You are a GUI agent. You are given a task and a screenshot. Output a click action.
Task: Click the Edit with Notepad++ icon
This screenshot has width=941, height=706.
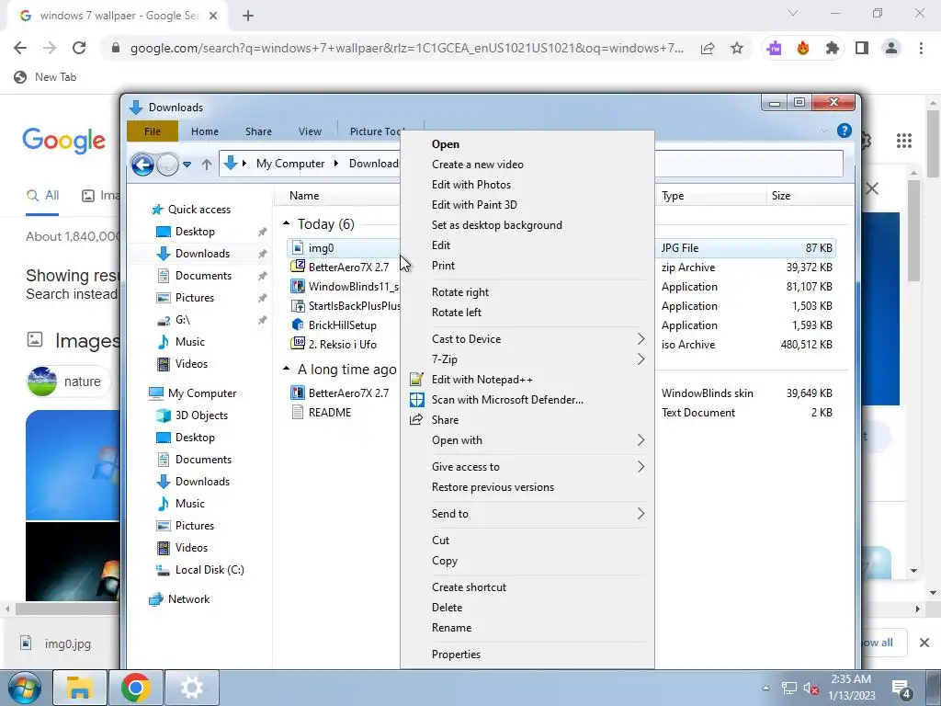point(416,380)
